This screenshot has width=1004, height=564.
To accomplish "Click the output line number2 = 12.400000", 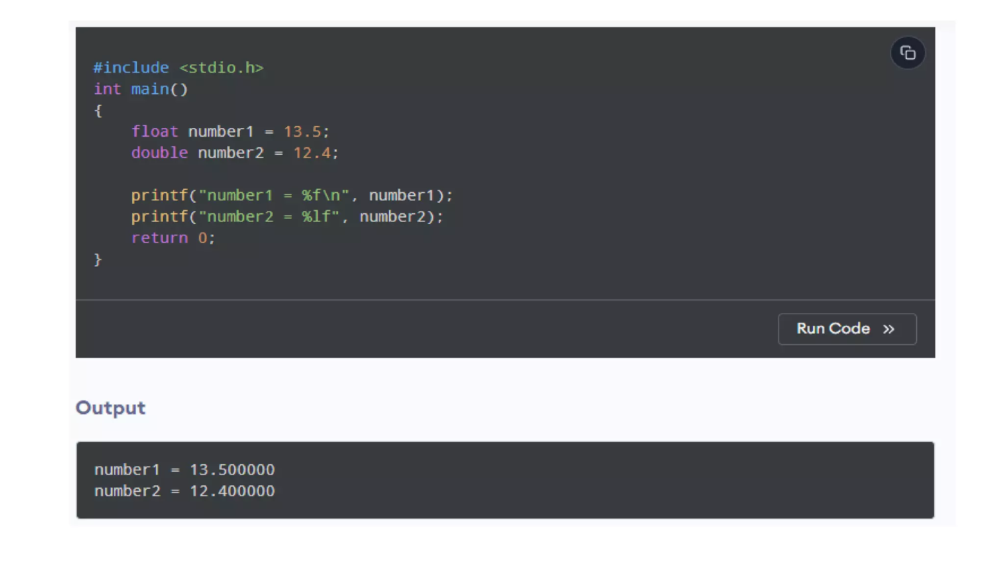I will (x=184, y=491).
